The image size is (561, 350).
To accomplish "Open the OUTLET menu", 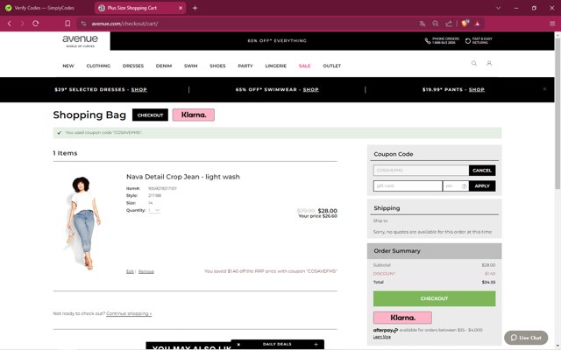I will [x=331, y=66].
